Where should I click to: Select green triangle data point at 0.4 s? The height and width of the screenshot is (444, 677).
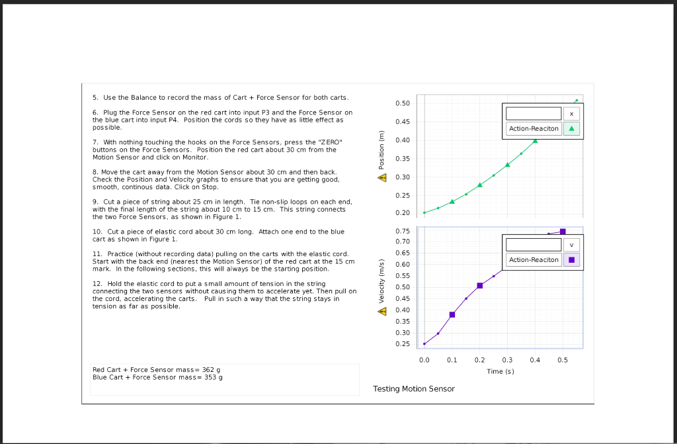[x=535, y=141]
